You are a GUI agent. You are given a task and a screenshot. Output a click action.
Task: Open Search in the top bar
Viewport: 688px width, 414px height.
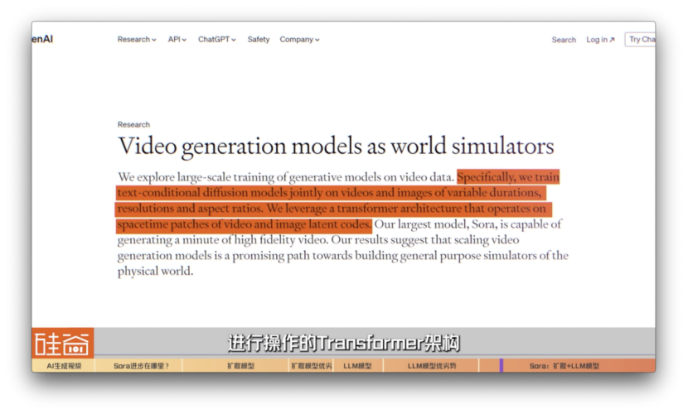click(564, 40)
